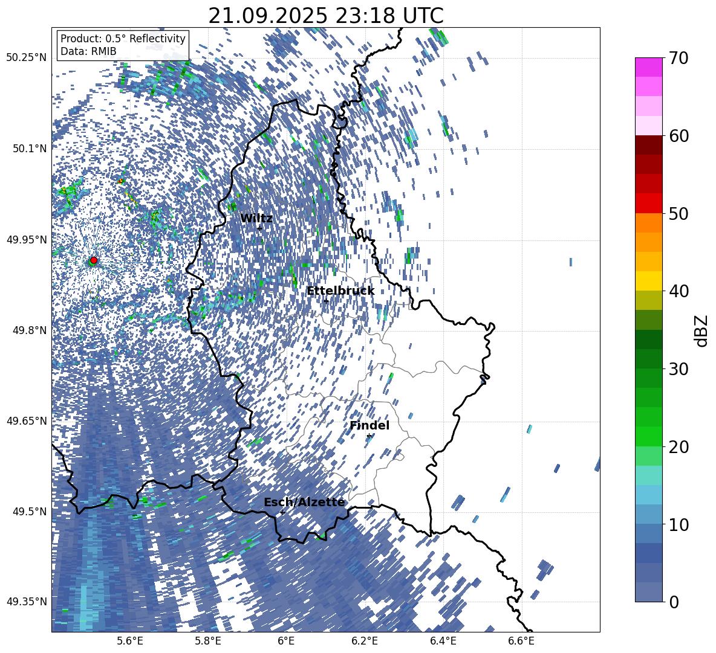The image size is (716, 653).
Task: Click the Wiltz location cross marker
Action: (x=259, y=228)
